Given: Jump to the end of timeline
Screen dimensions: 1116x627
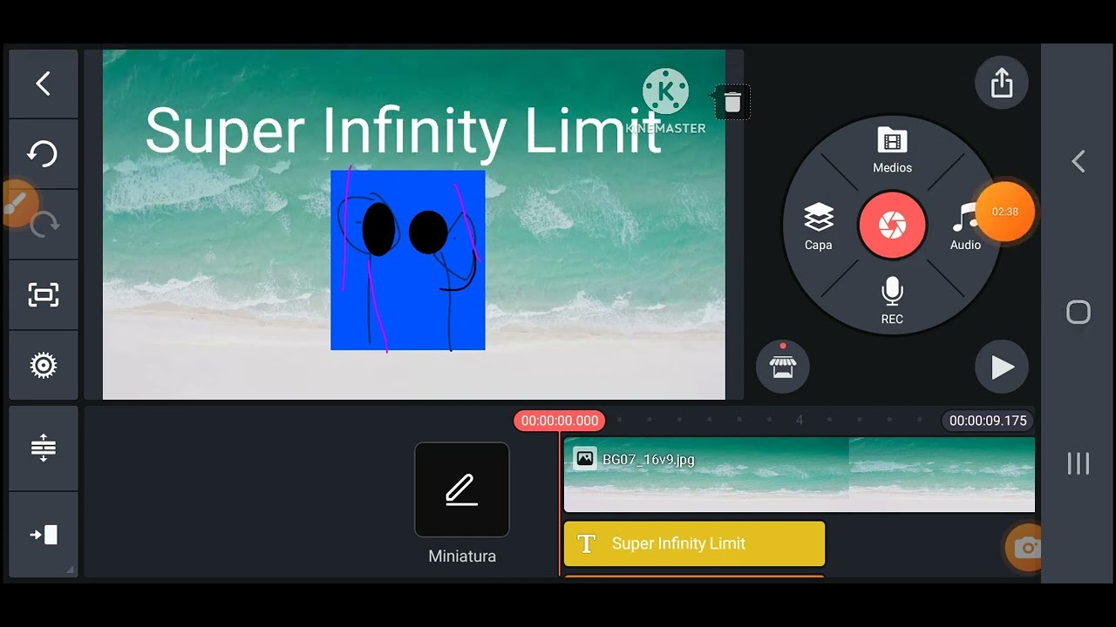Looking at the screenshot, I should pos(43,535).
